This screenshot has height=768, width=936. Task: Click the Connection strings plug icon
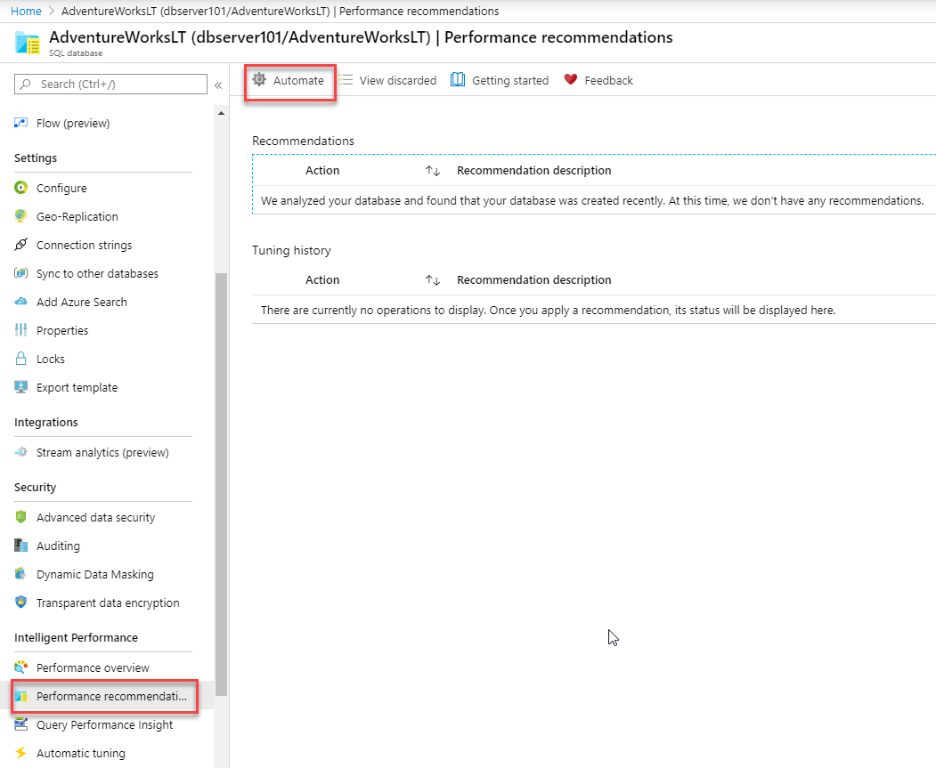tap(20, 245)
